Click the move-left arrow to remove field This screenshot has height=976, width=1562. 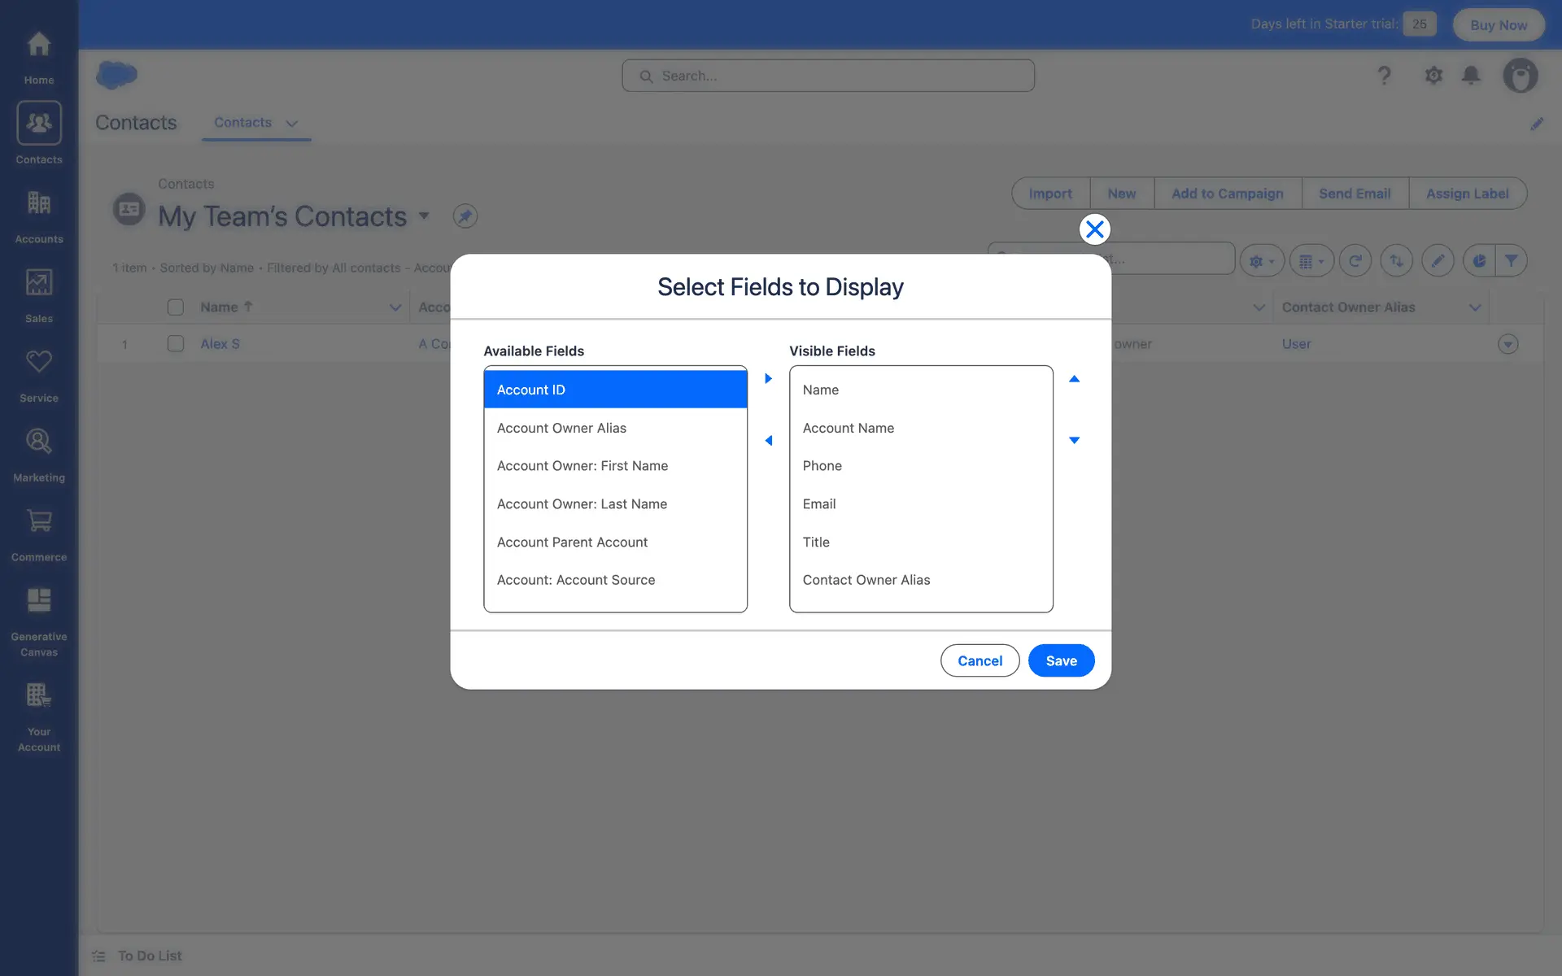[x=768, y=441]
